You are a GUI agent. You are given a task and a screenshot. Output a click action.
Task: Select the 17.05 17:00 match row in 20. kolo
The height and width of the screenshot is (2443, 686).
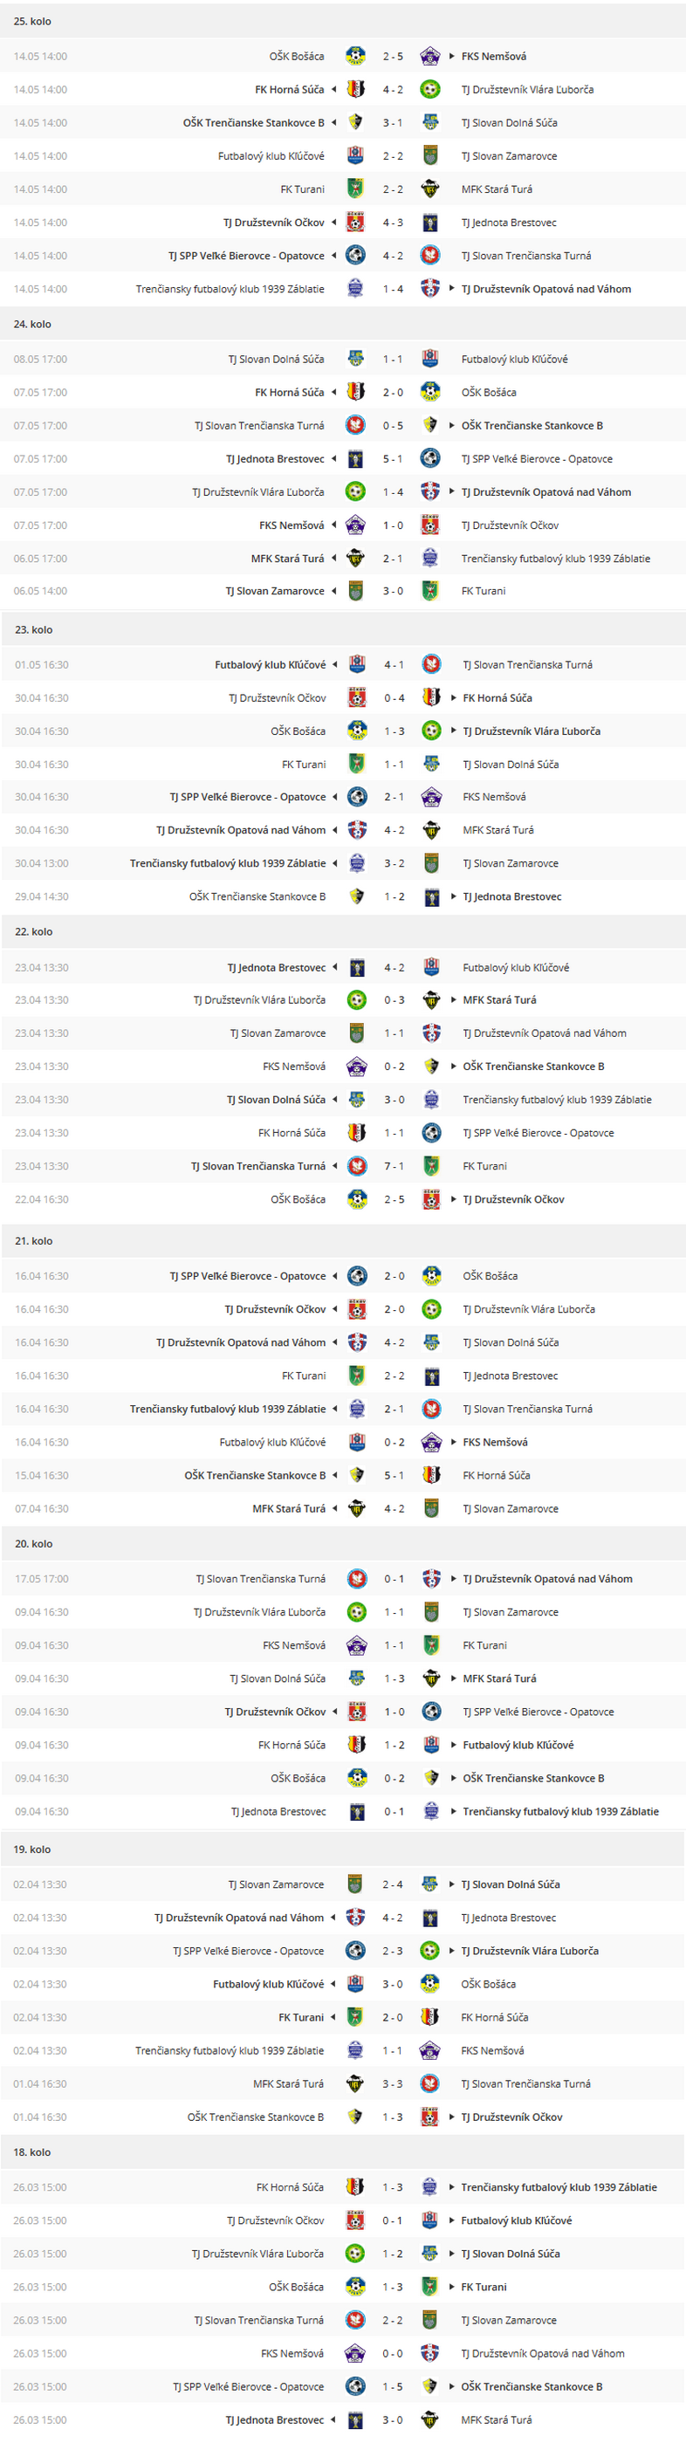tap(342, 1579)
